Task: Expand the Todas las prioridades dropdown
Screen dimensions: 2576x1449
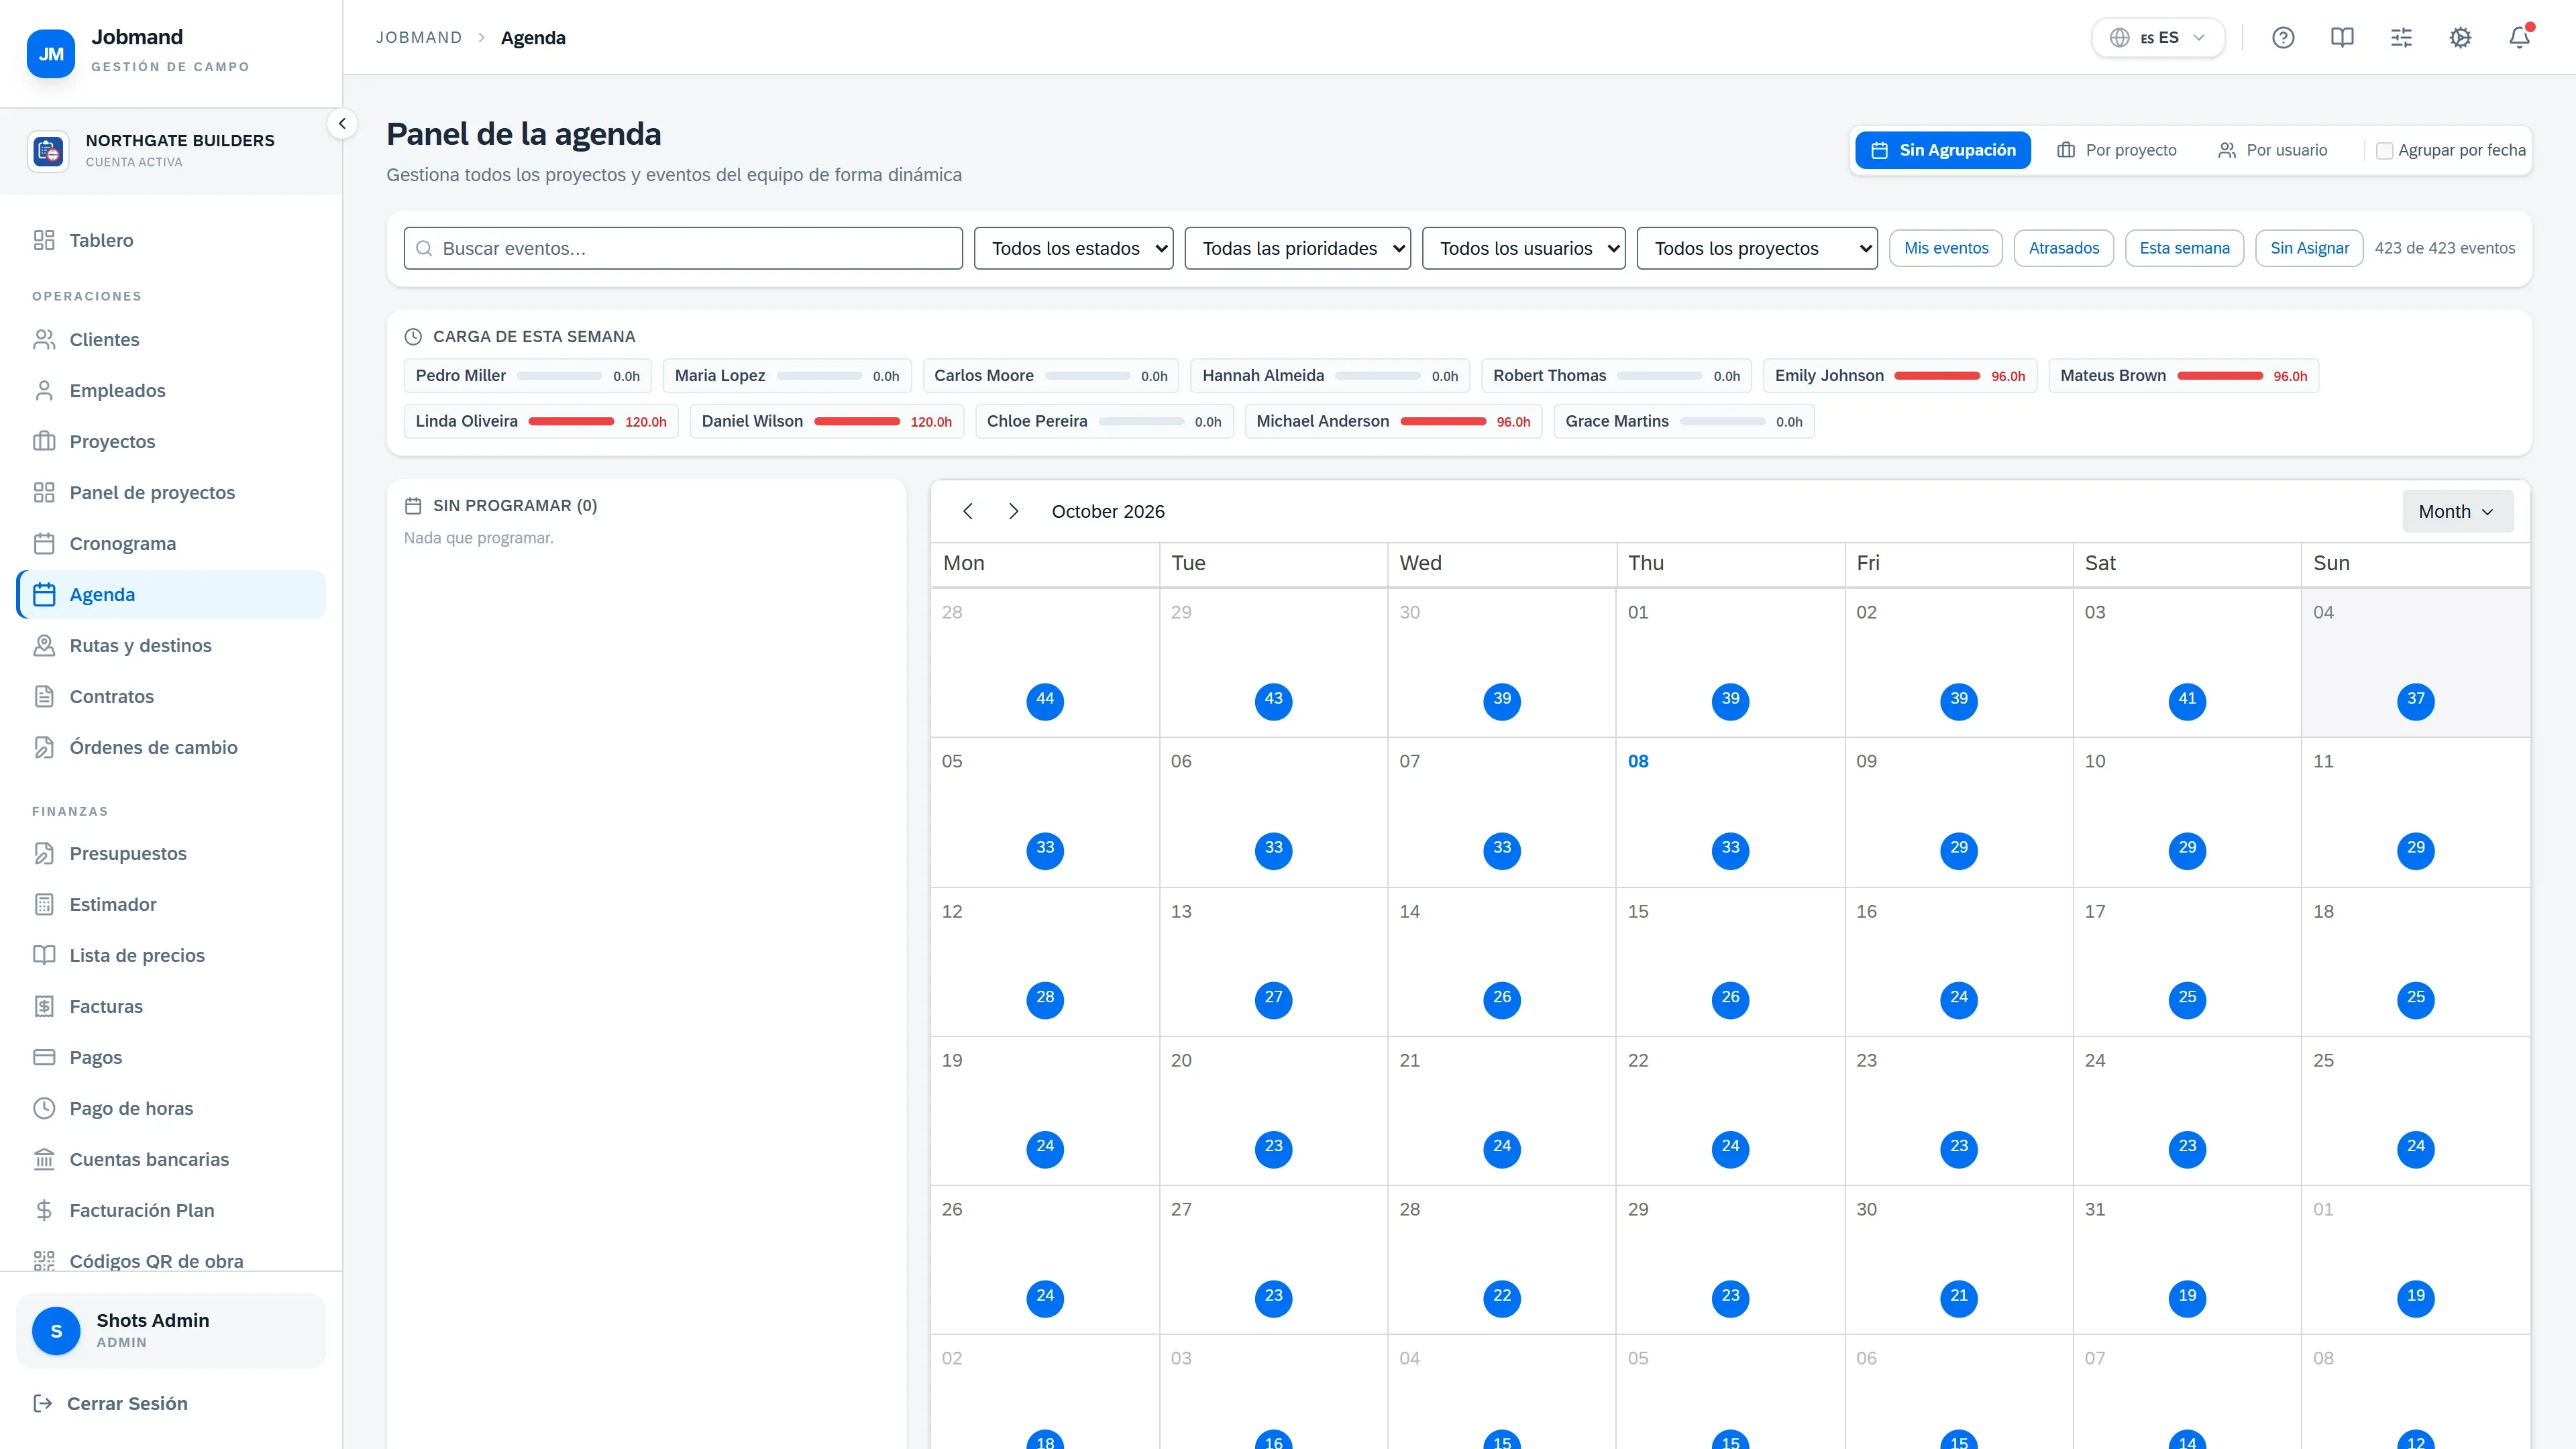Action: (1297, 248)
